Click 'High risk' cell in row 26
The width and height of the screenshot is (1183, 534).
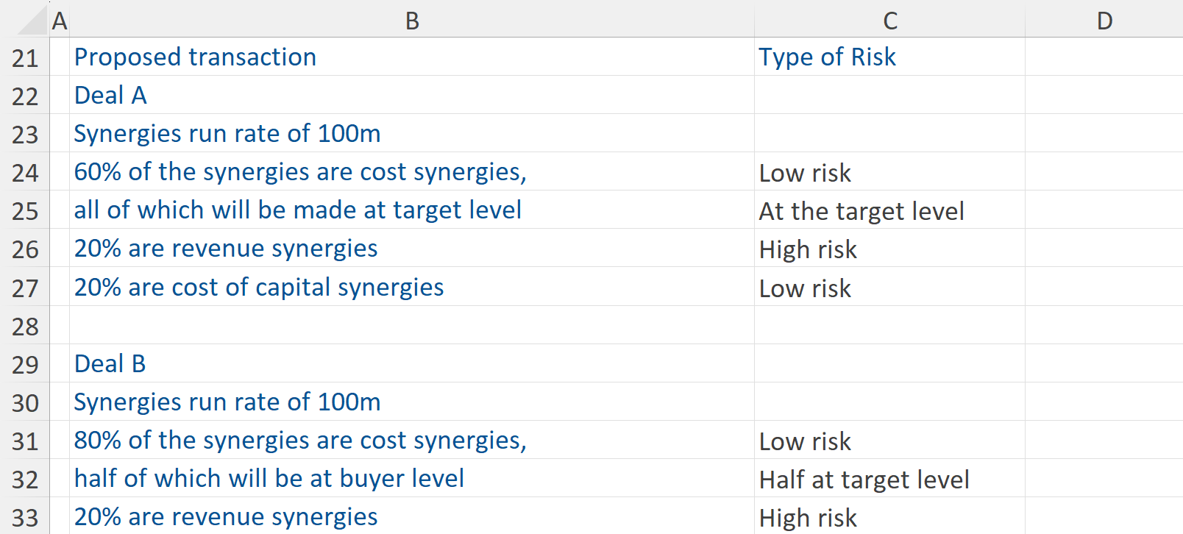click(x=808, y=249)
